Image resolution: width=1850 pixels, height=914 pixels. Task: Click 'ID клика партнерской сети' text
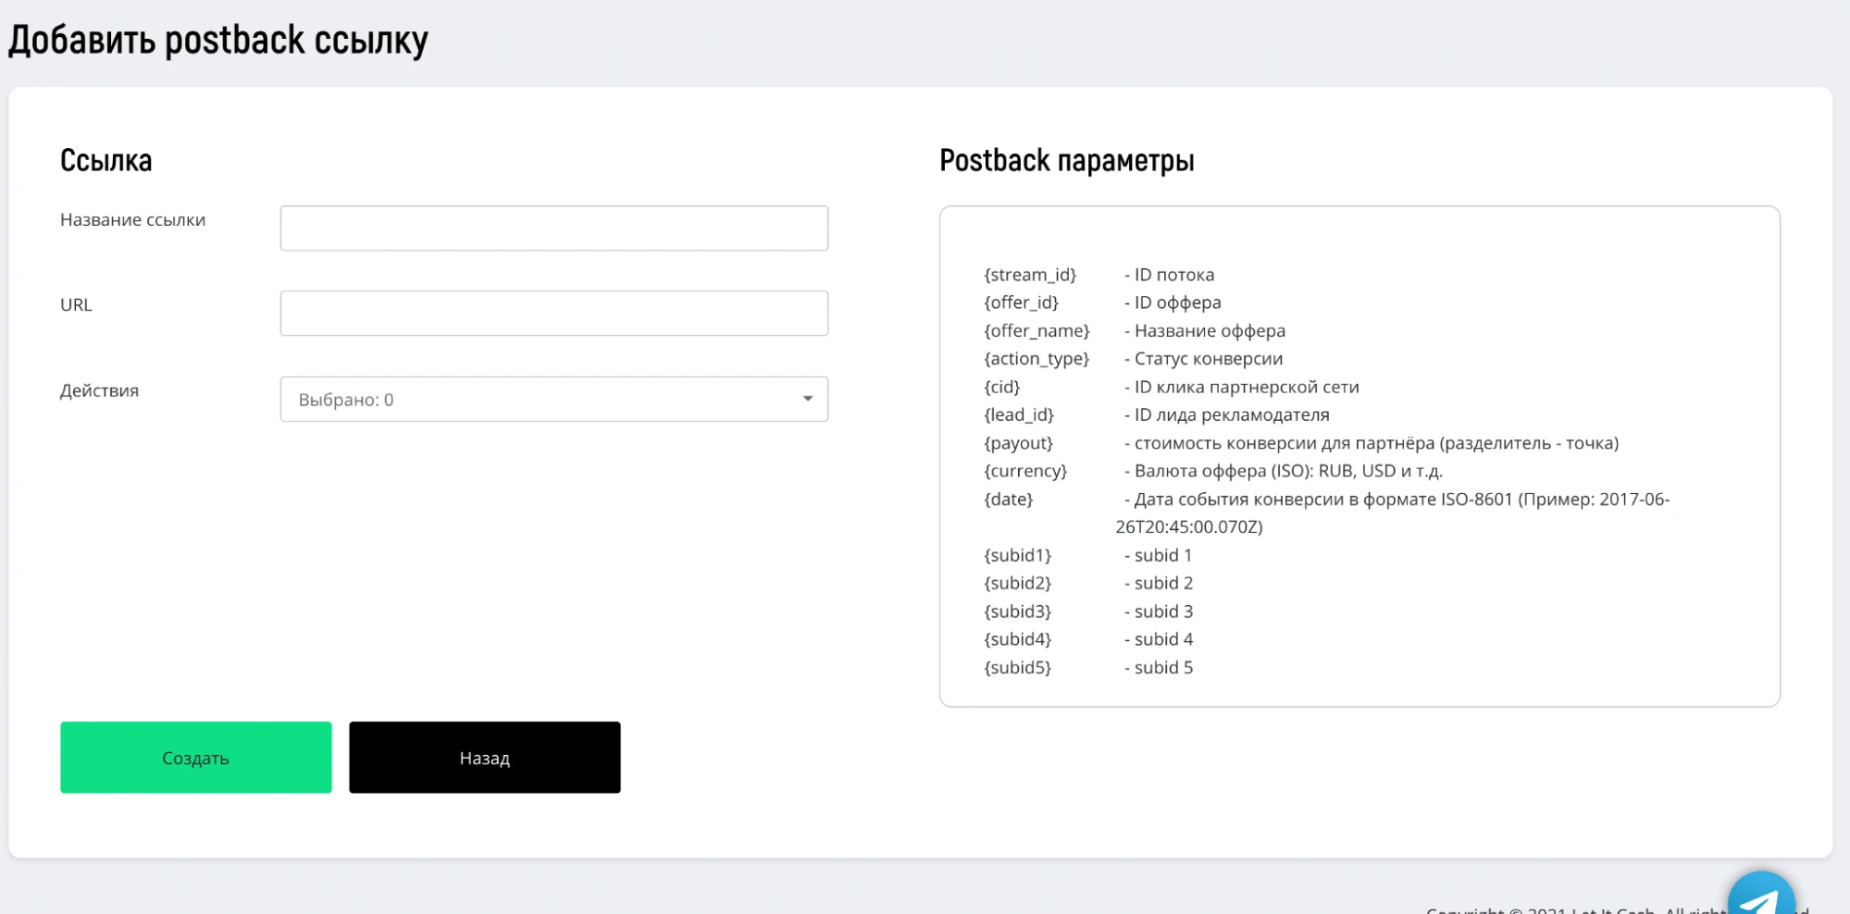point(1241,387)
